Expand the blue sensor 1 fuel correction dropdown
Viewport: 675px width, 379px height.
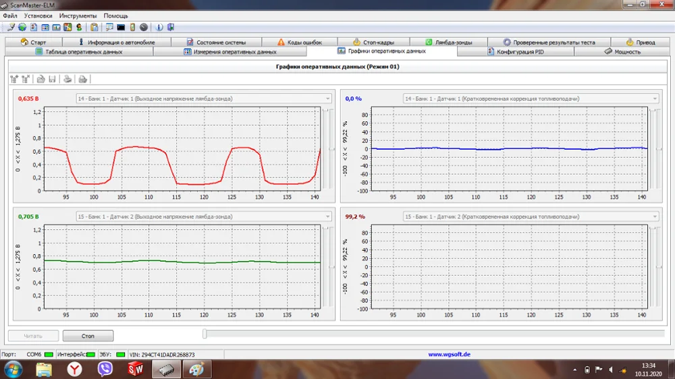click(655, 98)
